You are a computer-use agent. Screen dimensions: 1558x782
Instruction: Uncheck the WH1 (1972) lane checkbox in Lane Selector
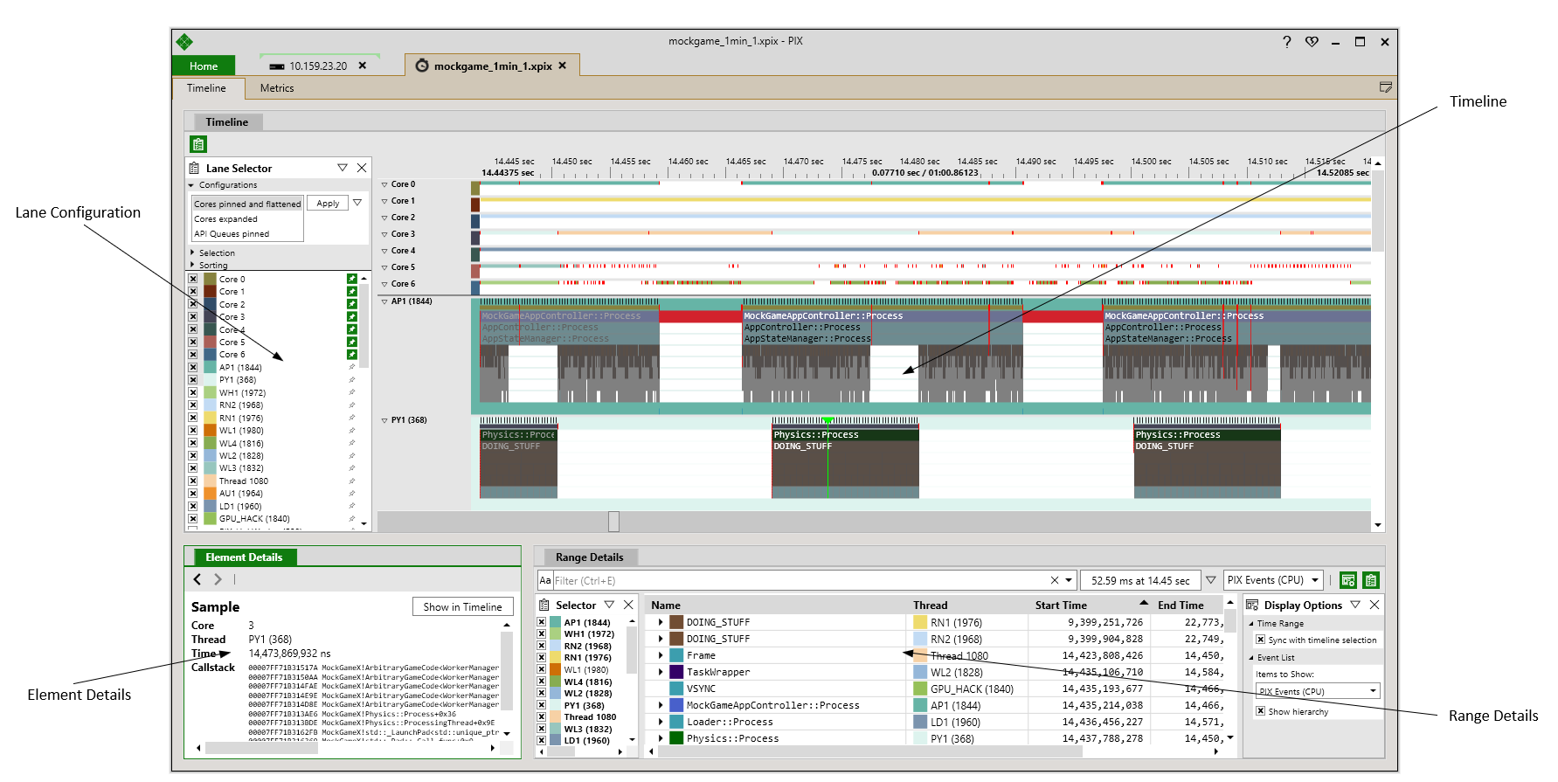[193, 392]
